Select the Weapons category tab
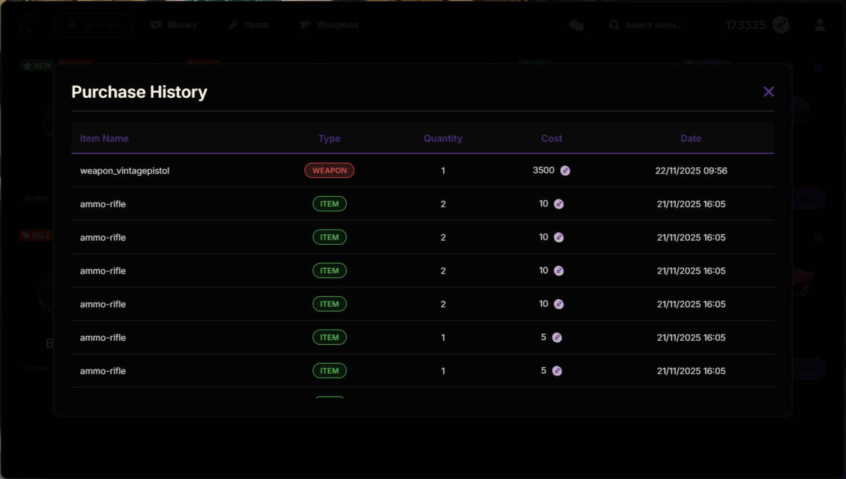Screen dimensions: 846x479 329,25
